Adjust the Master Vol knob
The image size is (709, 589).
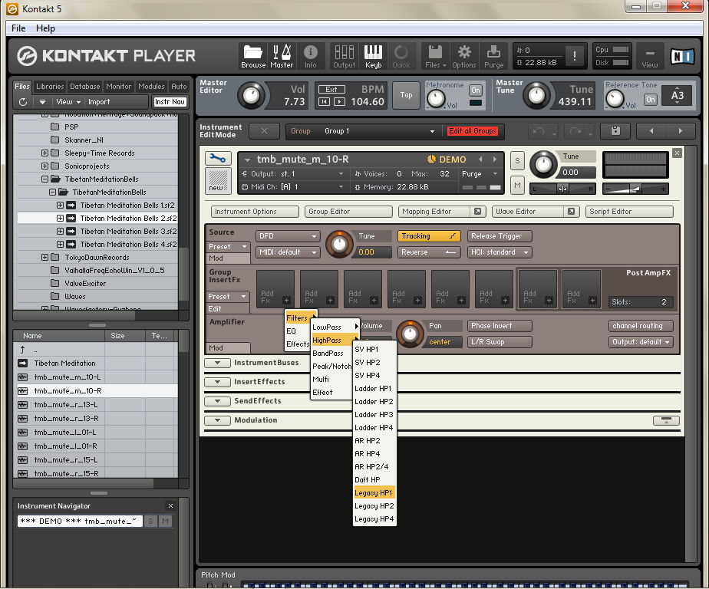point(252,95)
